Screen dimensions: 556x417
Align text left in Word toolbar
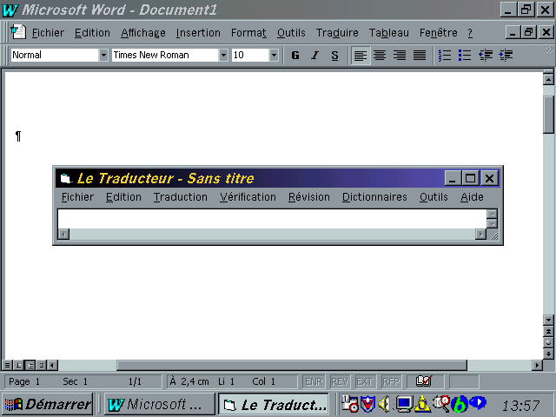click(x=361, y=56)
